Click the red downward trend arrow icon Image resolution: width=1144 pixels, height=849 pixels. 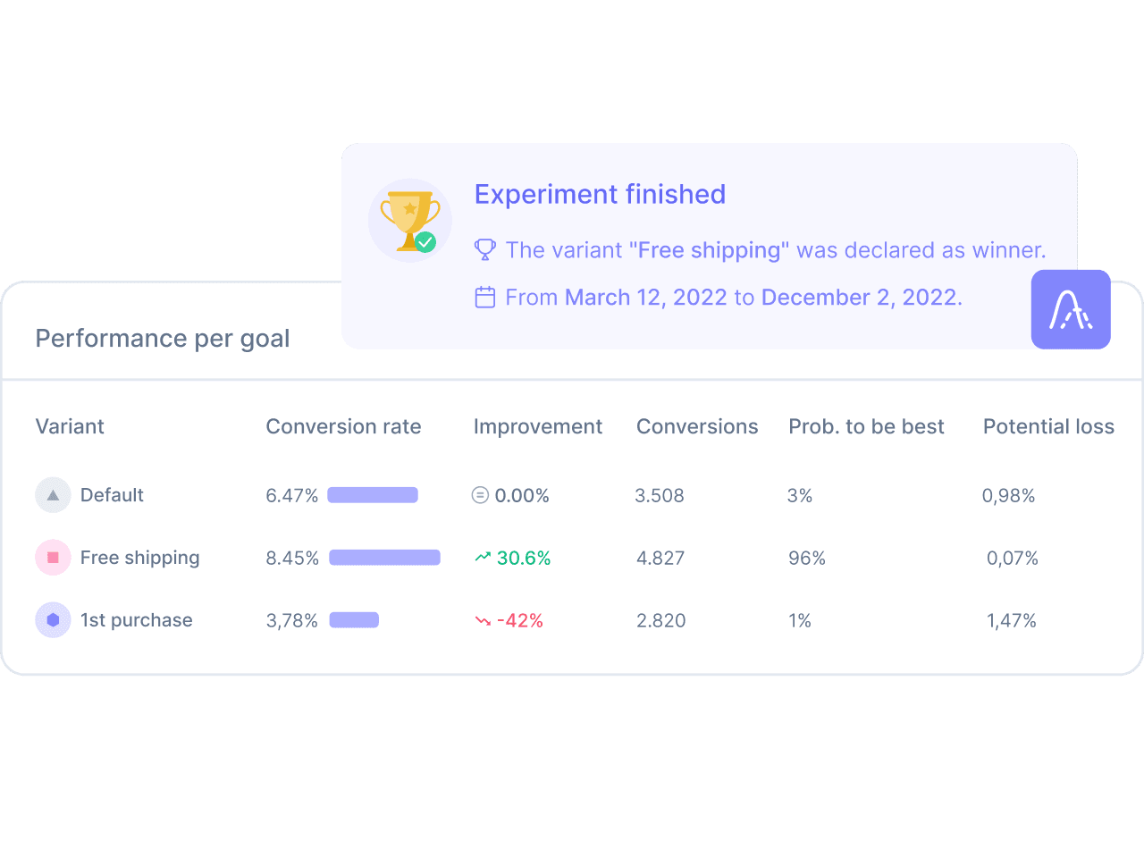[483, 620]
